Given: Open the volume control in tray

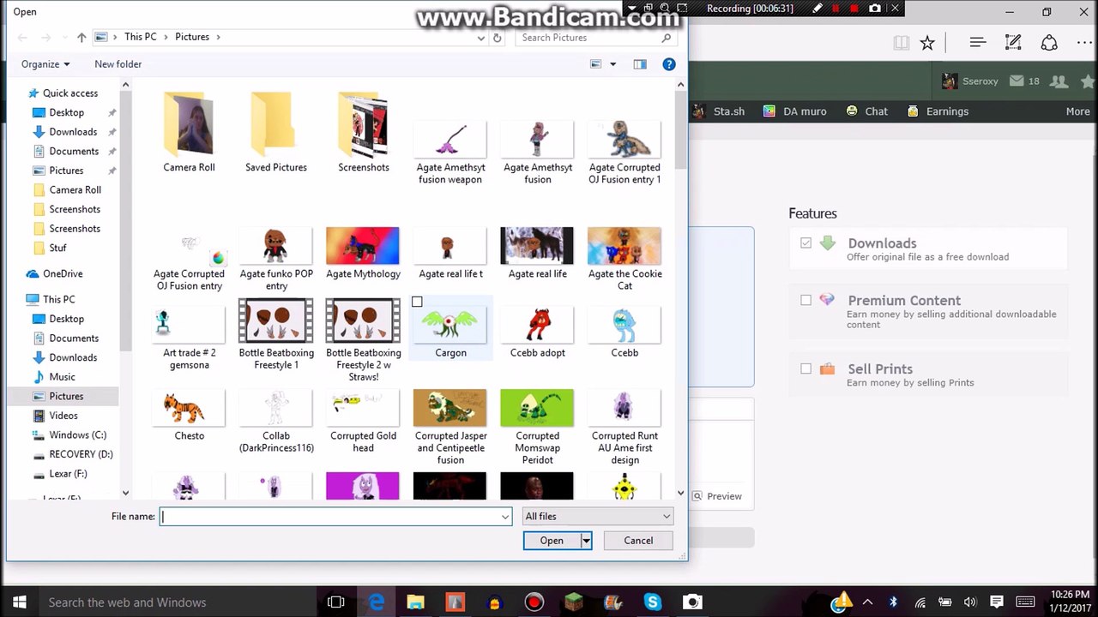Looking at the screenshot, I should point(970,602).
